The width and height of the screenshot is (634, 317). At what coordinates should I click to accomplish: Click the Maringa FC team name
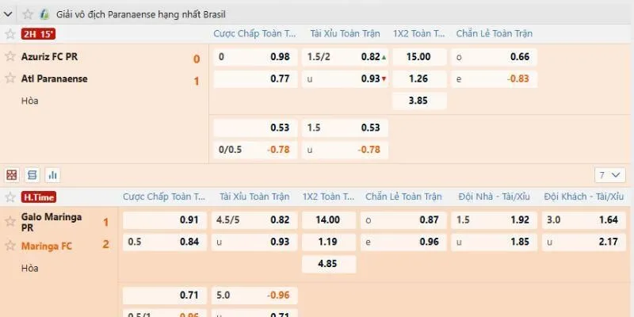47,246
